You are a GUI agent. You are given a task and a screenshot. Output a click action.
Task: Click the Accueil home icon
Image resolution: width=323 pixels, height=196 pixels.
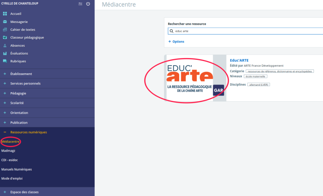[5, 14]
